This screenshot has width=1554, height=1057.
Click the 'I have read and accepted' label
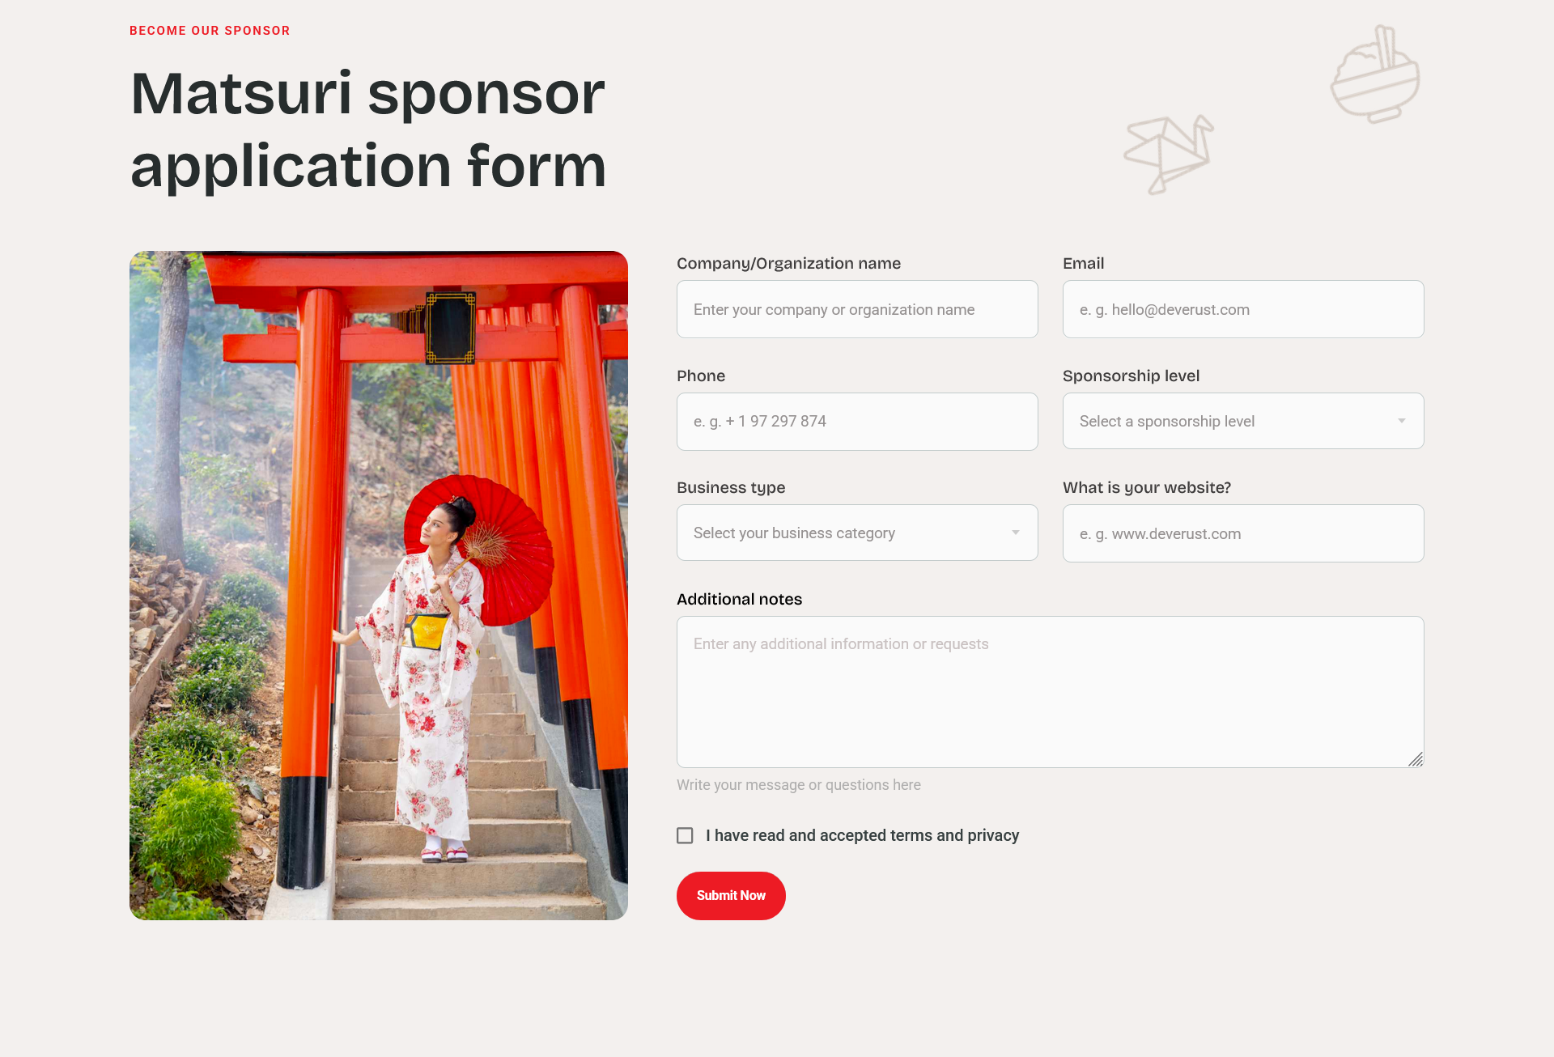coord(862,835)
